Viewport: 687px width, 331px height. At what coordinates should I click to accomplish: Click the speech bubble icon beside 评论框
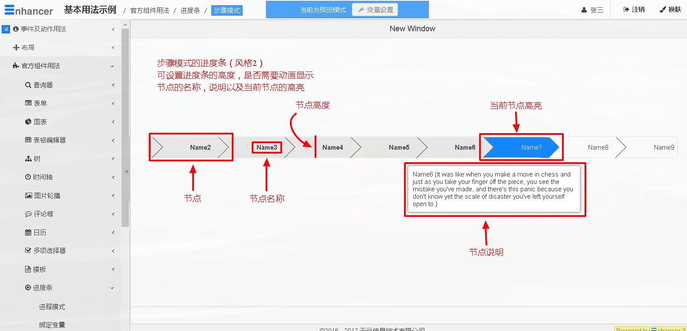[x=28, y=214]
